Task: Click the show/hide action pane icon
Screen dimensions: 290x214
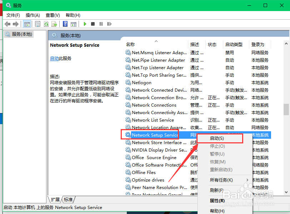Action: click(x=74, y=24)
